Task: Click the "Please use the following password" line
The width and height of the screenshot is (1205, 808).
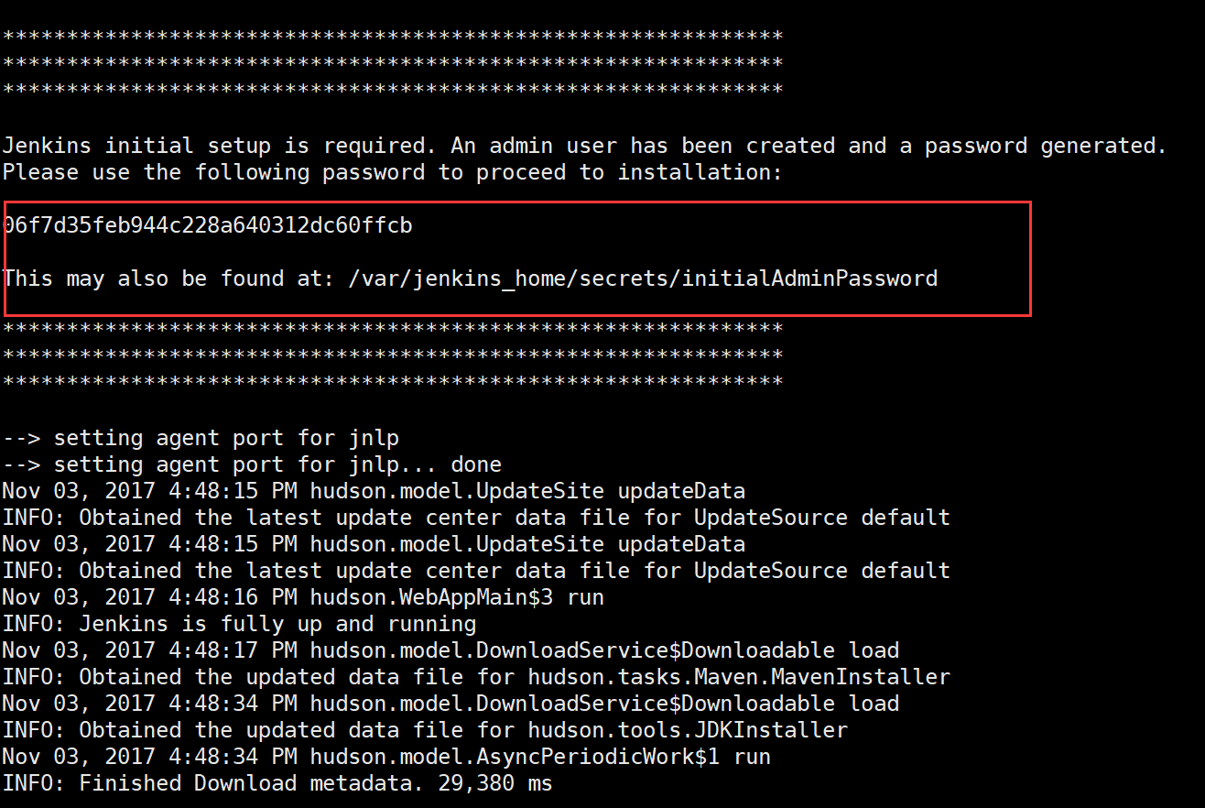Action: point(392,172)
